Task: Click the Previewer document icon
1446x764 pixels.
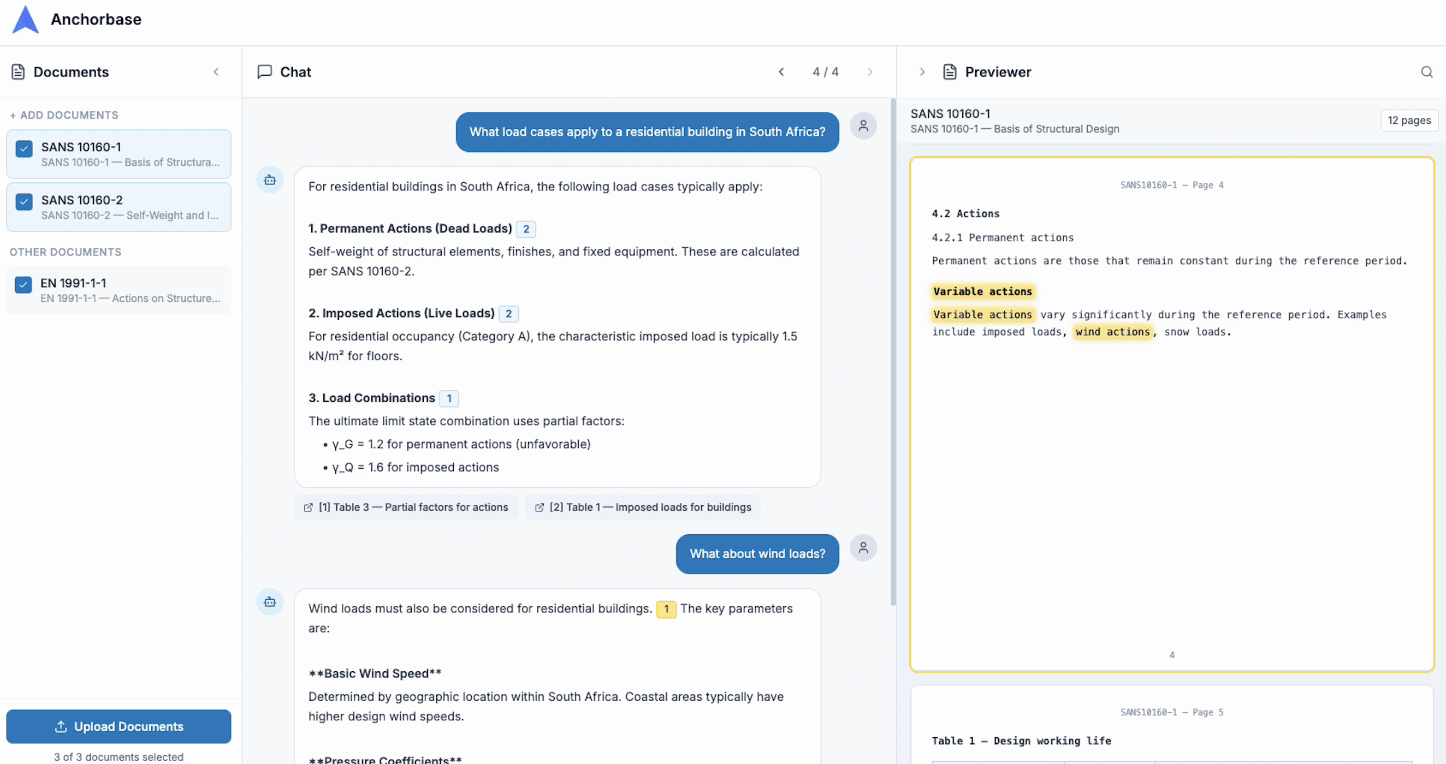Action: coord(949,72)
